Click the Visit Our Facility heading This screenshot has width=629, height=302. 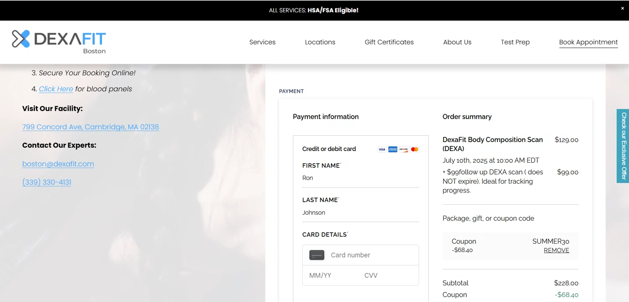(x=52, y=108)
